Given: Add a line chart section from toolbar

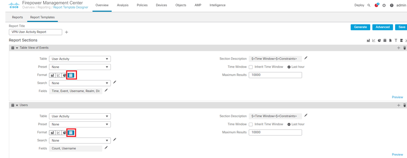Looking at the screenshot, I should [374, 40].
